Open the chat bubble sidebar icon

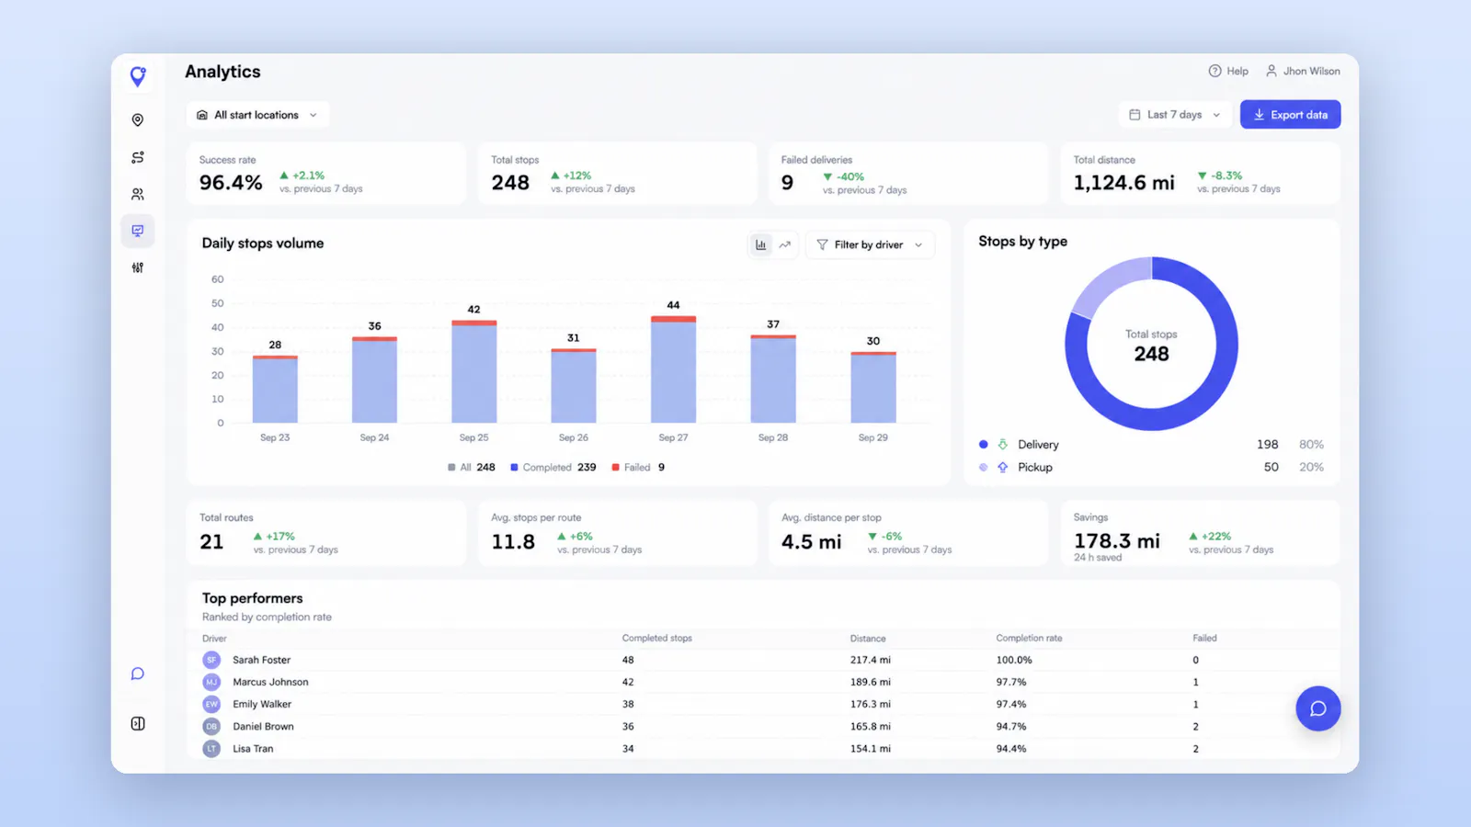pyautogui.click(x=138, y=674)
